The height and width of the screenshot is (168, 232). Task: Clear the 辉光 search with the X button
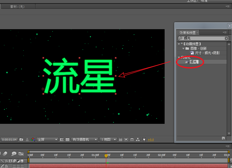226,38
